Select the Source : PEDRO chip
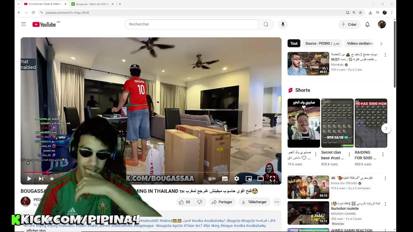 click(322, 43)
